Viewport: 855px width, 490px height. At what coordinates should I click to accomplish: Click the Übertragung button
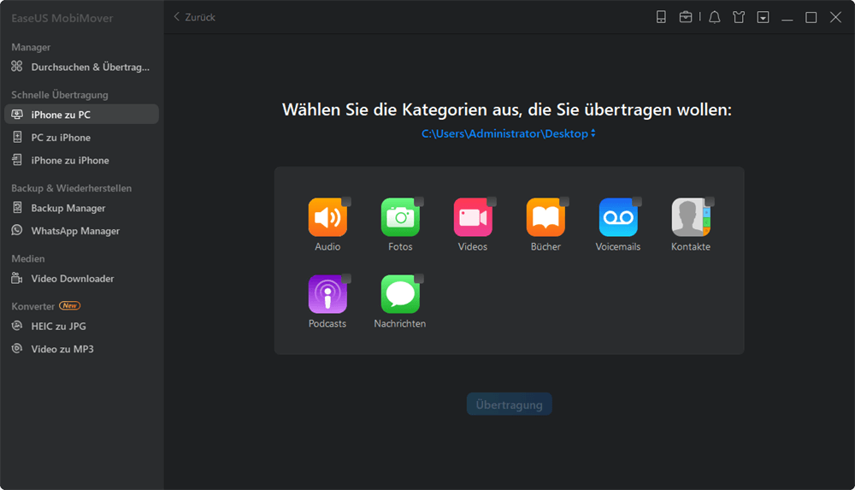pos(510,404)
